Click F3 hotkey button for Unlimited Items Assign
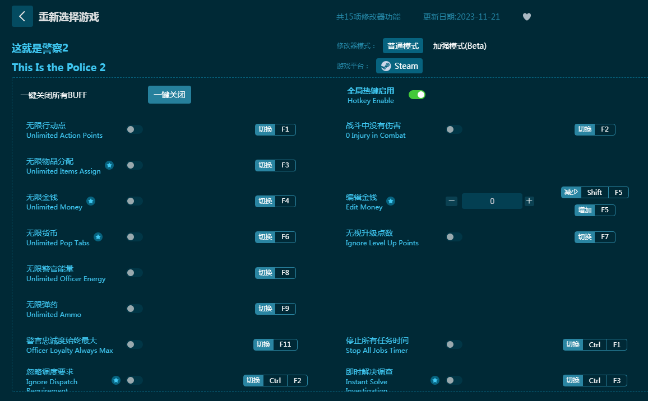Viewport: 648px width, 401px height. pyautogui.click(x=275, y=165)
